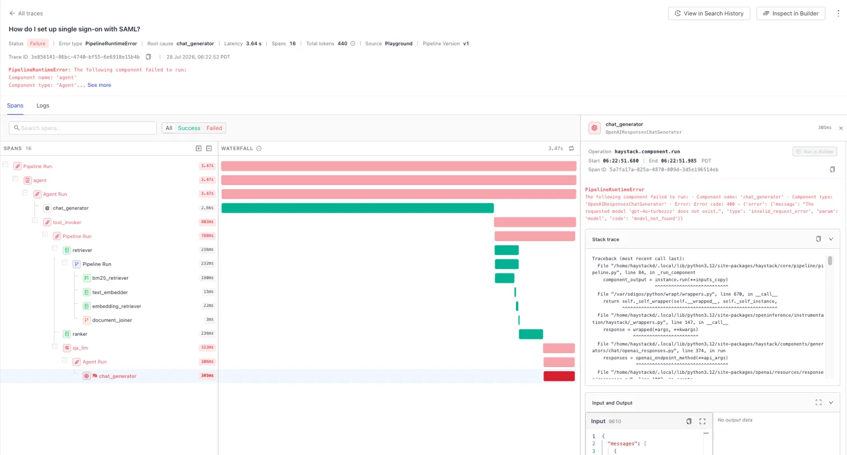
Task: Click the bm25_retriever span icon
Action: click(87, 278)
